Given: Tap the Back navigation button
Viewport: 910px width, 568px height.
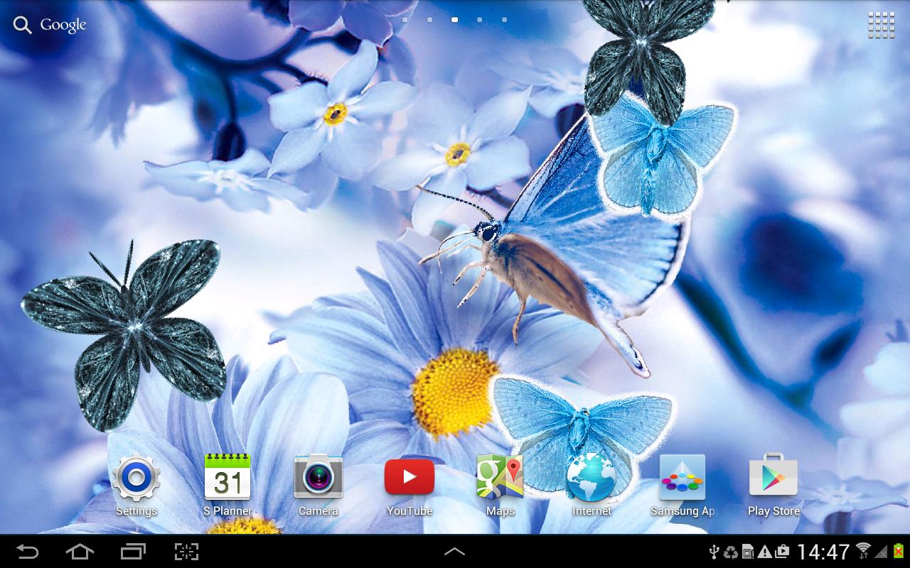Looking at the screenshot, I should pyautogui.click(x=28, y=552).
